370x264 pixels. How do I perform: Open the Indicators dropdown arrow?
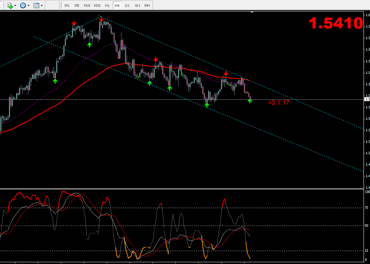click(15, 6)
